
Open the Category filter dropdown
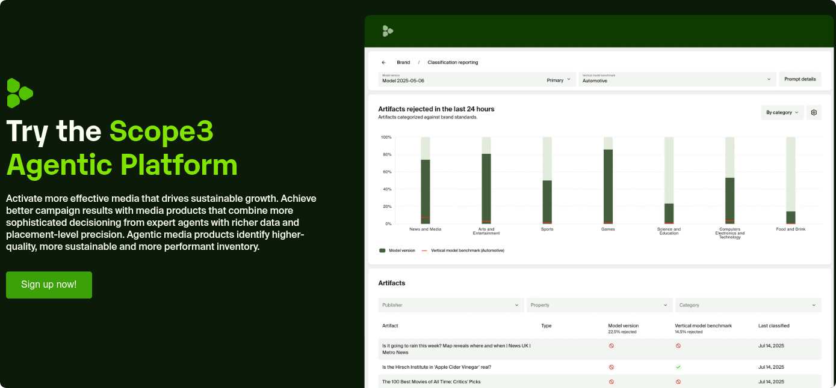(748, 305)
